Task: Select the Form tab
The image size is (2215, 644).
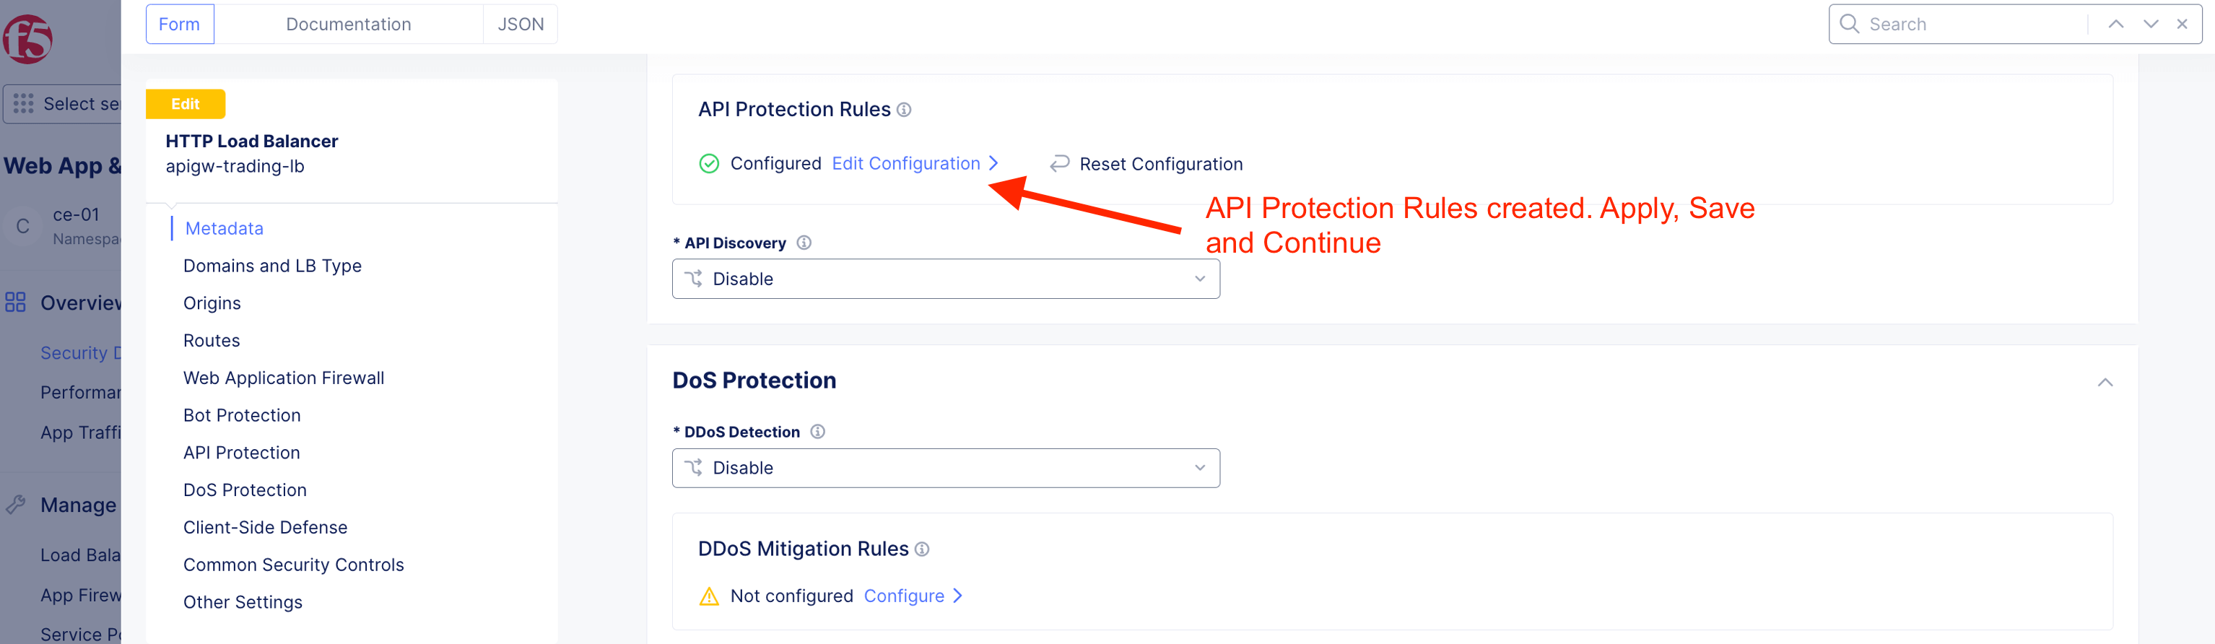Action: click(179, 24)
